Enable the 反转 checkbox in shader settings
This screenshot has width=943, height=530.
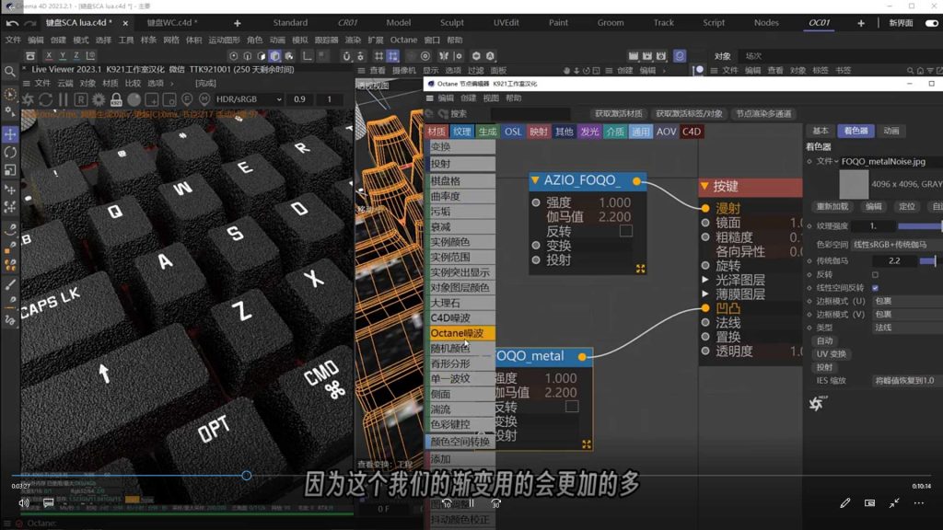click(x=875, y=275)
